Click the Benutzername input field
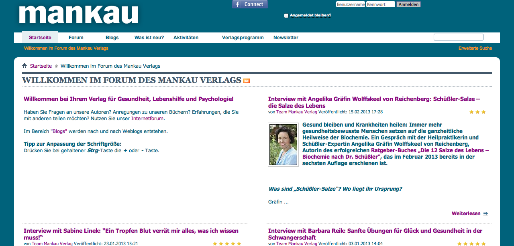514x246 pixels. [351, 4]
